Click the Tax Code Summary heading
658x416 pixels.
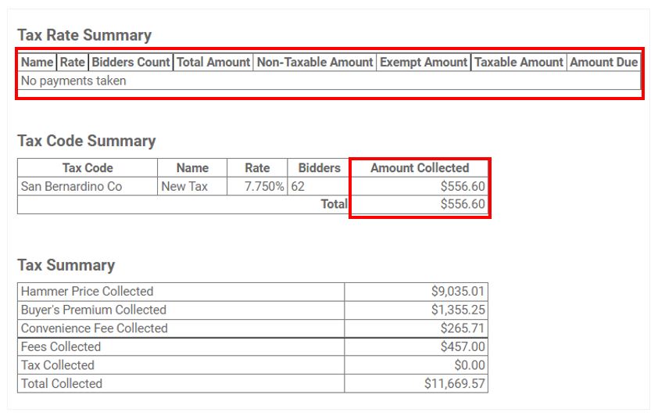[87, 141]
